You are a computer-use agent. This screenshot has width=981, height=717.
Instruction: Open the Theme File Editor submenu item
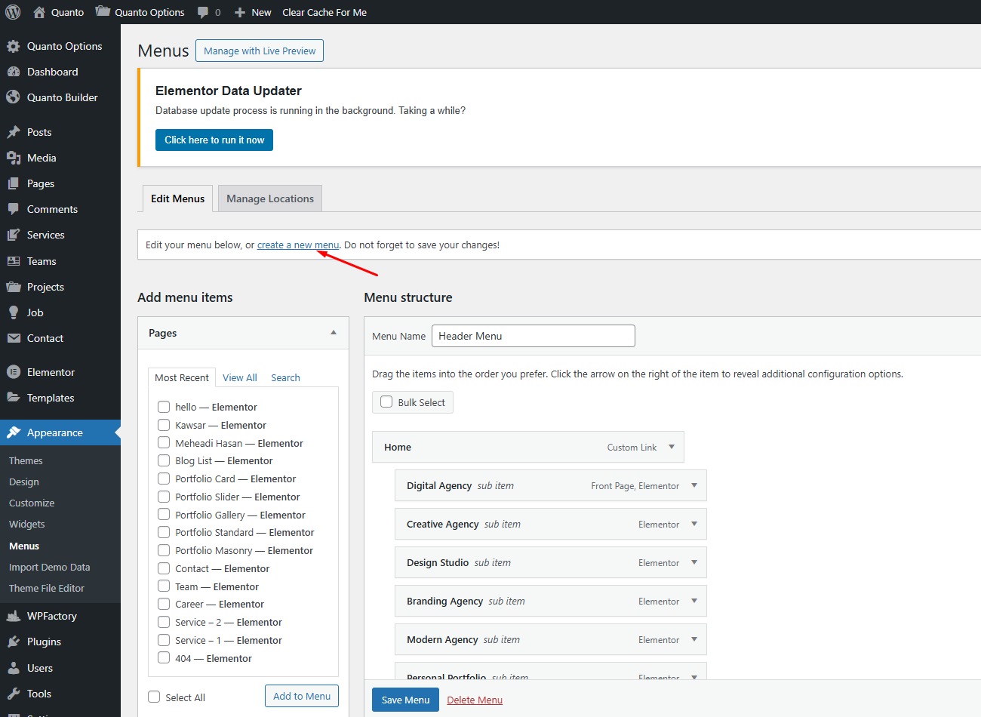(47, 588)
